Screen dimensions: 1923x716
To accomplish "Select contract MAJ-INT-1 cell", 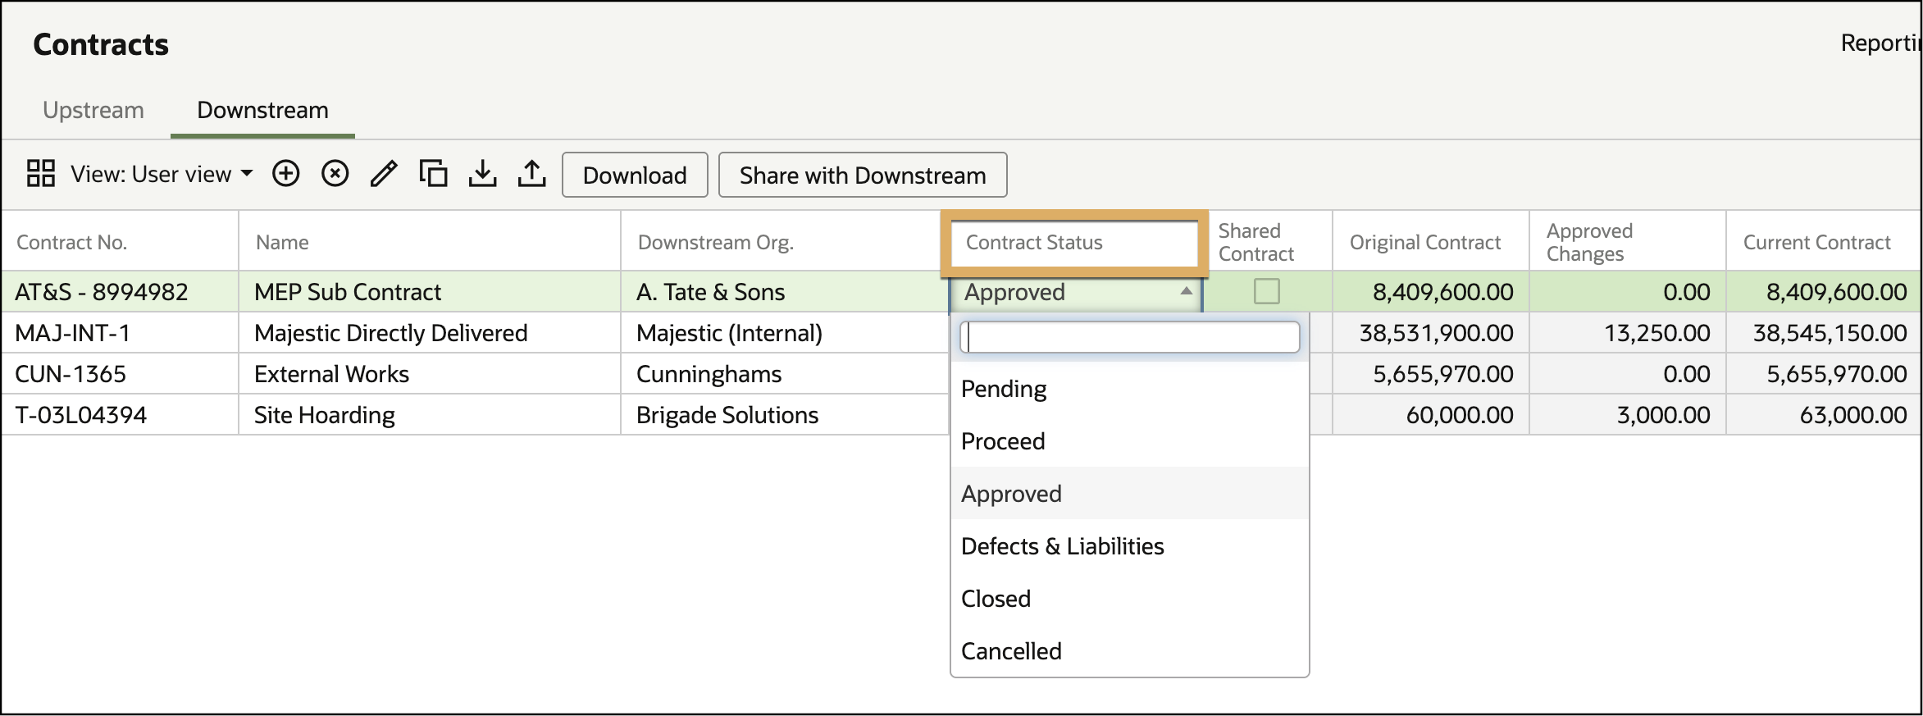I will [121, 332].
